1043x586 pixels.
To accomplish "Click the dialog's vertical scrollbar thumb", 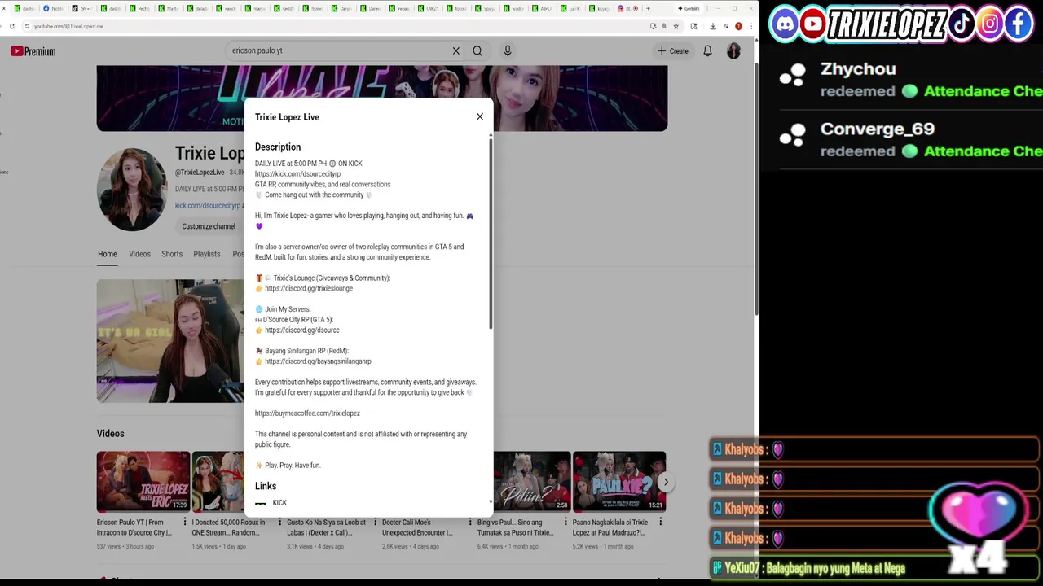I will click(491, 234).
